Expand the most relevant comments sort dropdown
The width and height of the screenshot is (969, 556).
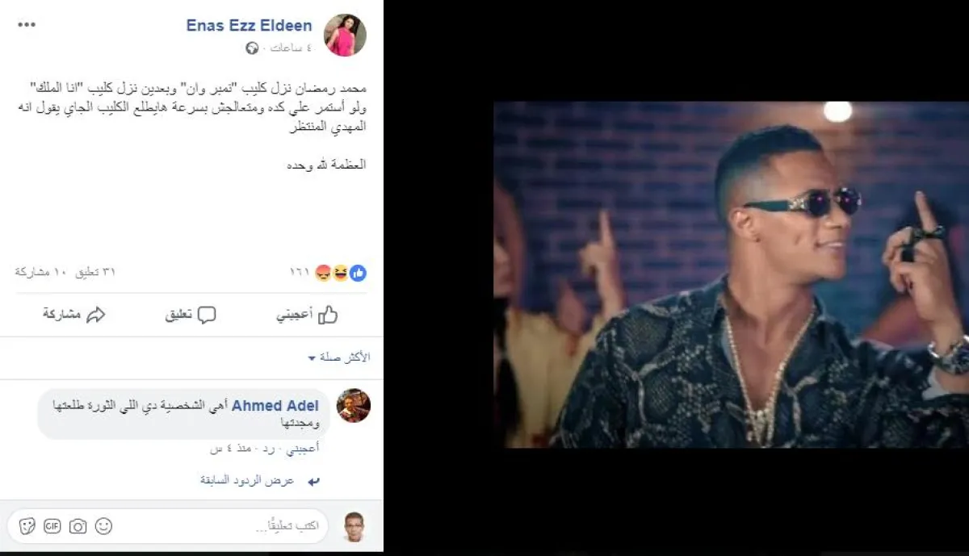pyautogui.click(x=339, y=357)
